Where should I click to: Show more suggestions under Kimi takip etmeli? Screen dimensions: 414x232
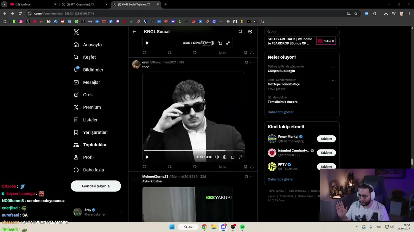point(281,179)
